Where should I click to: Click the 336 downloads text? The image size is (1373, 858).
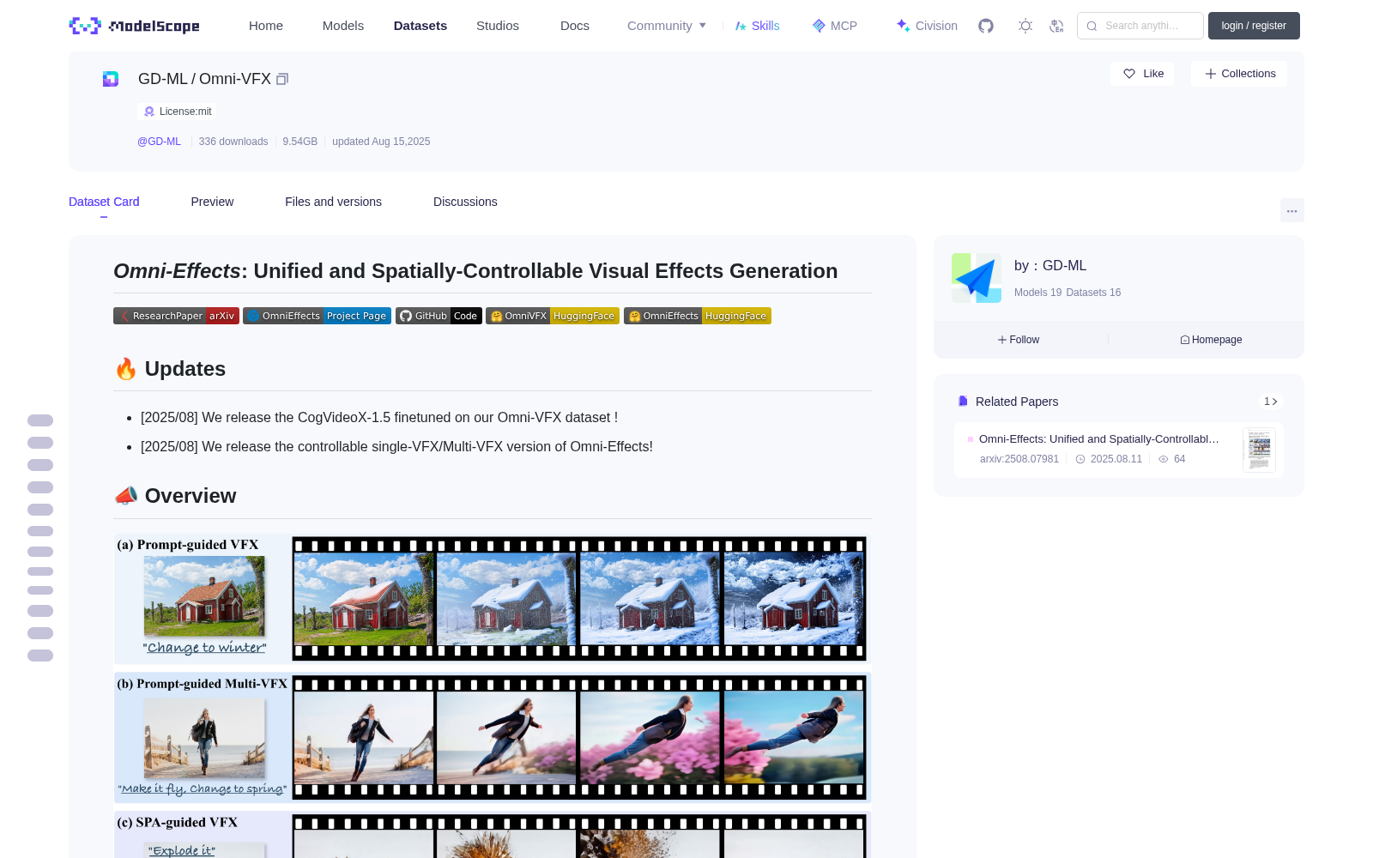[x=233, y=142]
